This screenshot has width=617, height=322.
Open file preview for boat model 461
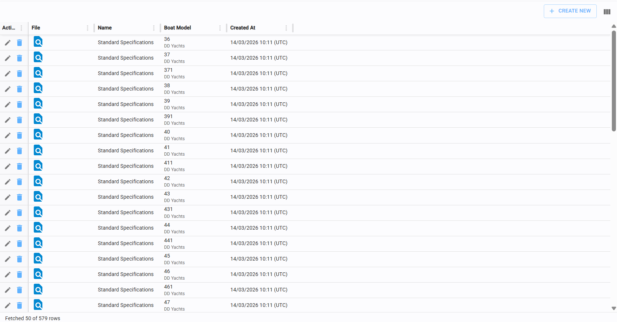(38, 289)
